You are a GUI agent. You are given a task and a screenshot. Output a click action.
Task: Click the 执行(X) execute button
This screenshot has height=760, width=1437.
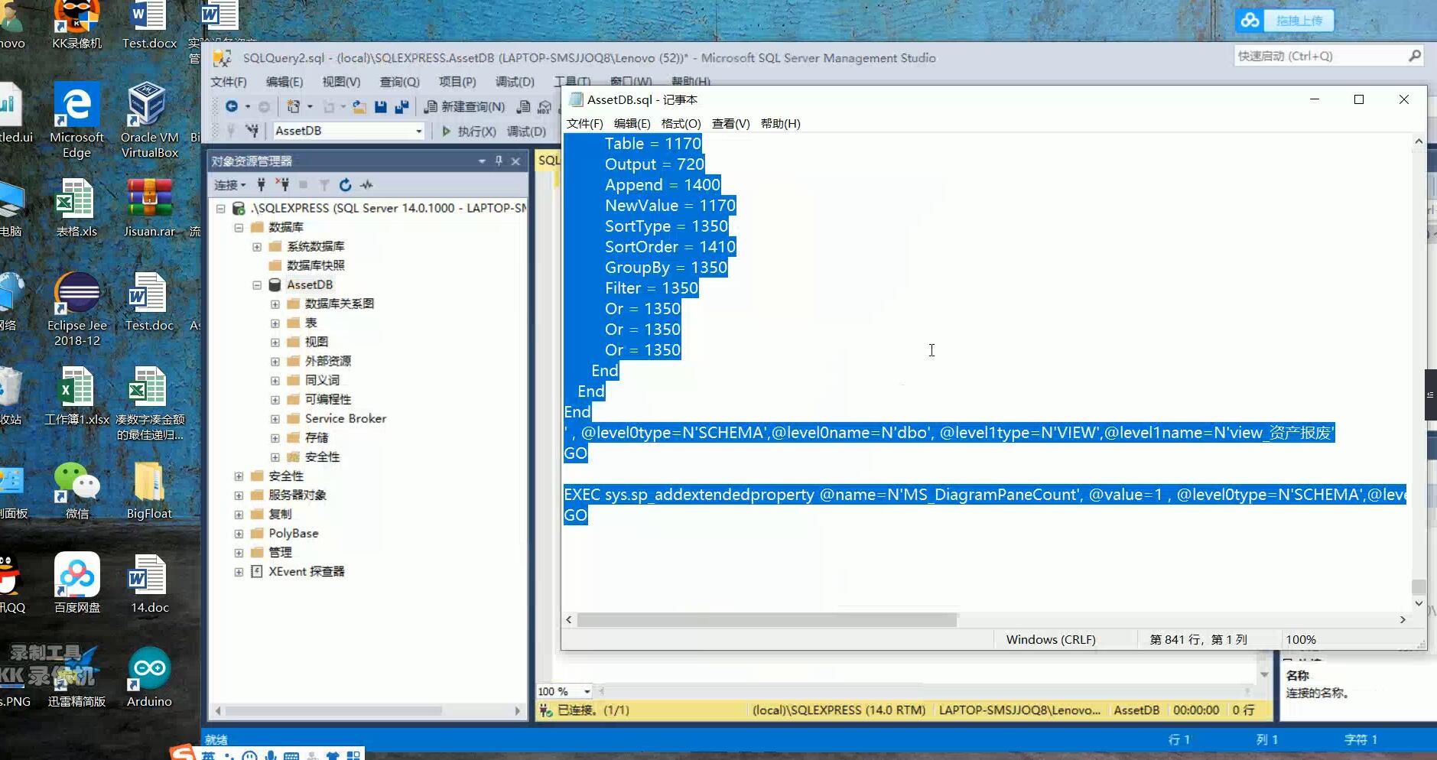(470, 131)
